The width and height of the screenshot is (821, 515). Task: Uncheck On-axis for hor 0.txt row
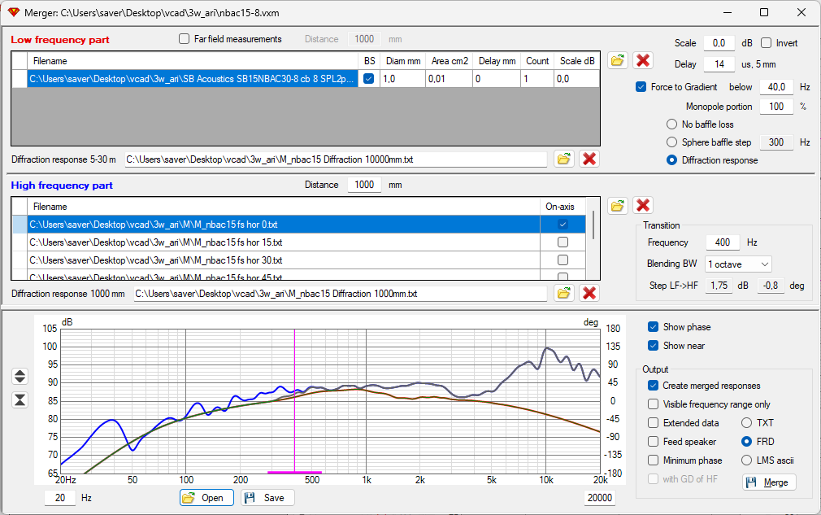563,225
